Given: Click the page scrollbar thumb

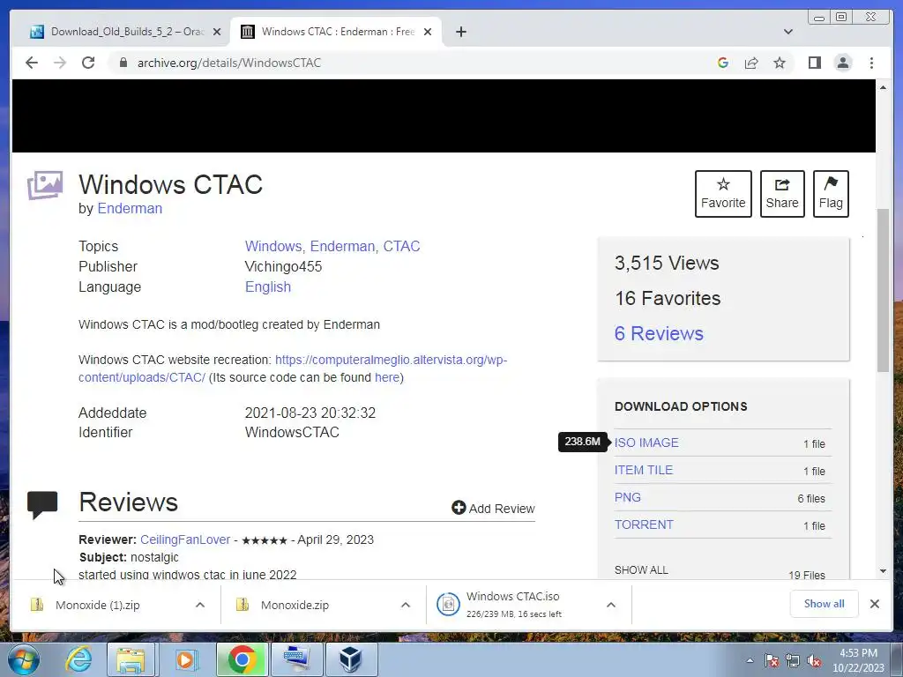Looking at the screenshot, I should click(883, 289).
